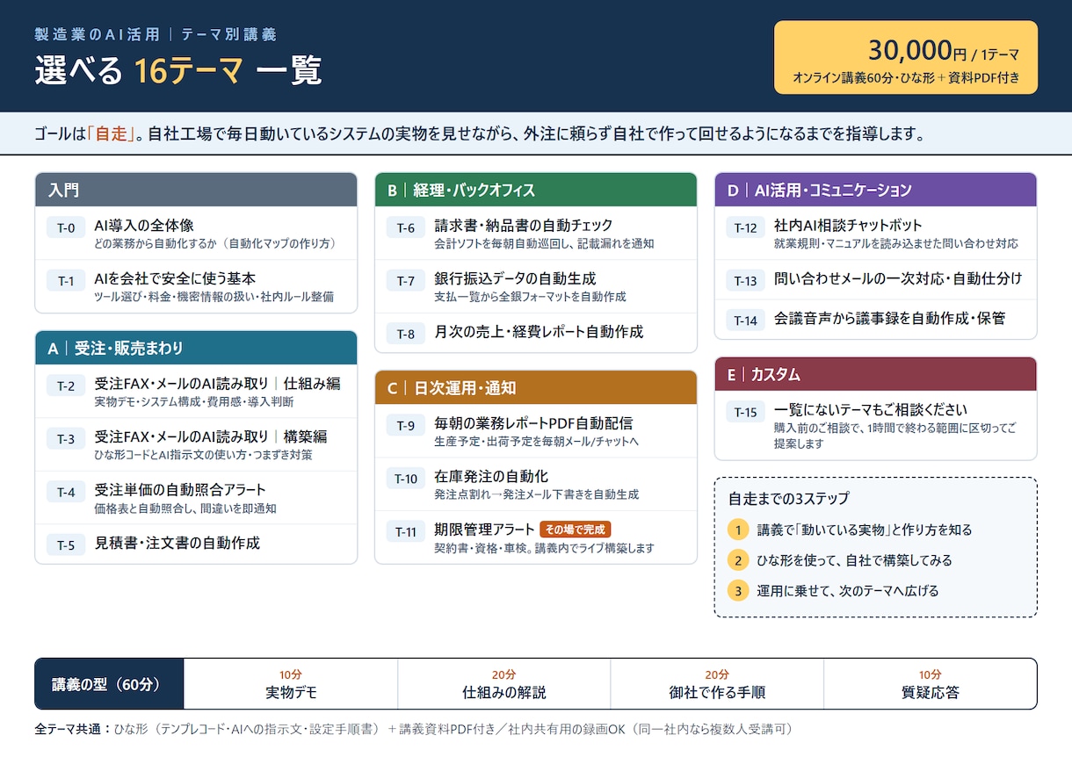The image size is (1072, 757).
Task: Click 請求書・納品書の自動チェック
Action: pos(524,226)
